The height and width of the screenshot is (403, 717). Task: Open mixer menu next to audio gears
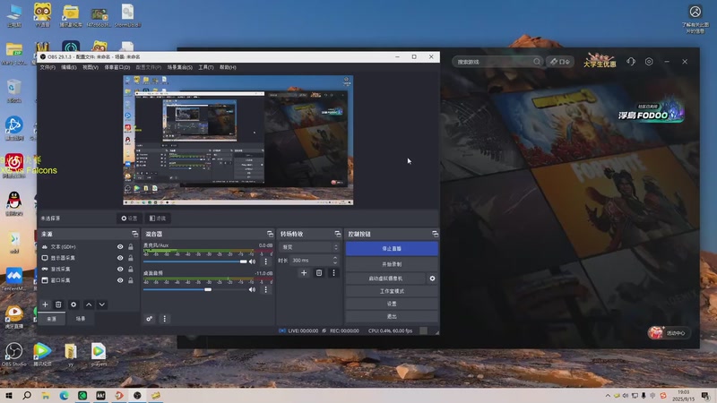[x=165, y=319]
